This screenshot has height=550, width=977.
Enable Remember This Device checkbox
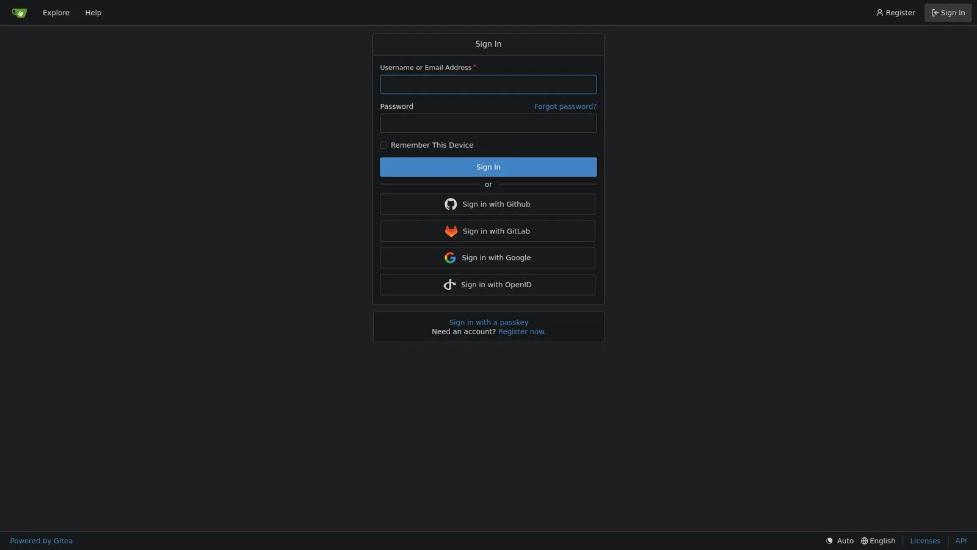383,145
